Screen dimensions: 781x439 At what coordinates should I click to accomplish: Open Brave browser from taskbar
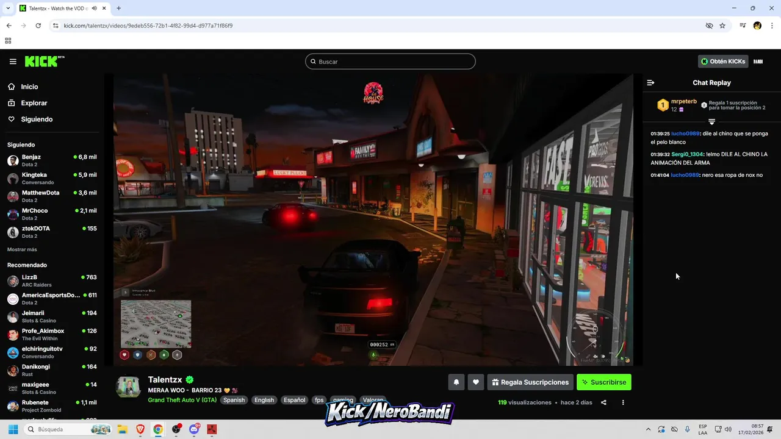point(140,429)
